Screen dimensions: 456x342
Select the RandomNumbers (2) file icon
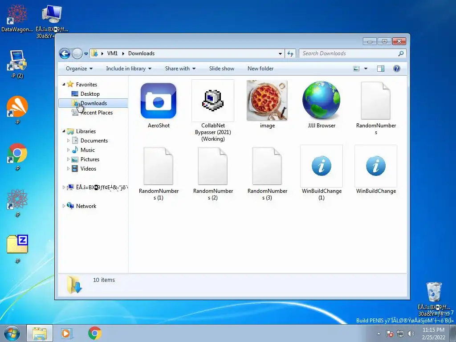[212, 166]
